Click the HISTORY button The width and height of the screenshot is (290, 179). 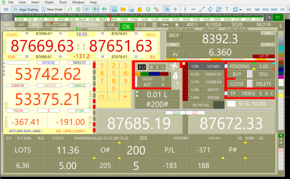point(181,138)
